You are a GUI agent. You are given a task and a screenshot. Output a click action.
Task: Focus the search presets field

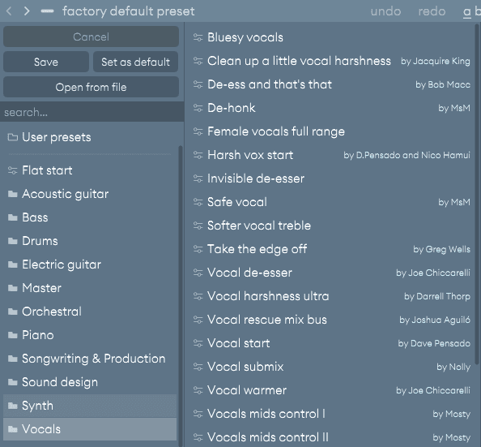pos(92,112)
